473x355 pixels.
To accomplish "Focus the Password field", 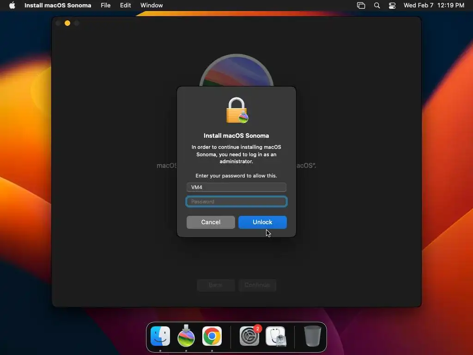I will (x=236, y=202).
